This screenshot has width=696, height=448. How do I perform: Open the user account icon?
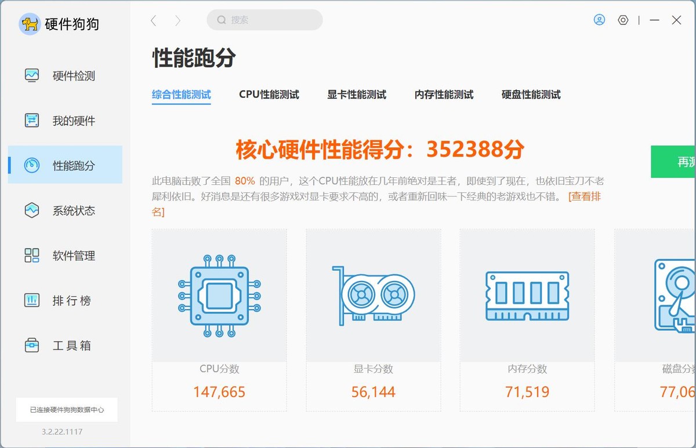(x=599, y=20)
